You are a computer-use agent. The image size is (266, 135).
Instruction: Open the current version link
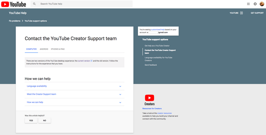(84, 61)
